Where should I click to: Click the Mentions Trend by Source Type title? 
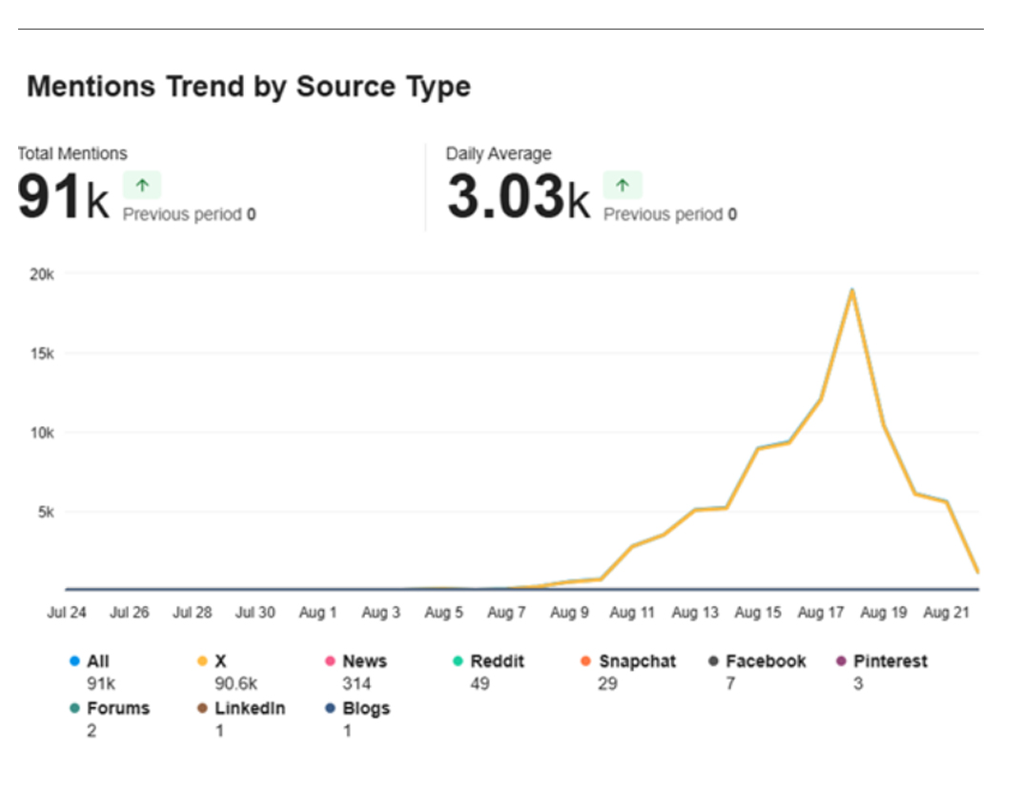(x=249, y=87)
